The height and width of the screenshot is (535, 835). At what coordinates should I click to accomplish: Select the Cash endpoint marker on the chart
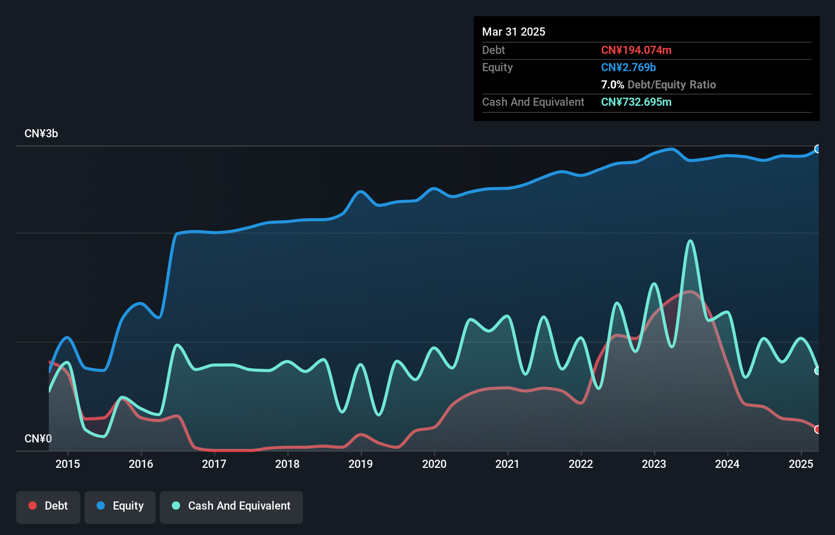818,371
